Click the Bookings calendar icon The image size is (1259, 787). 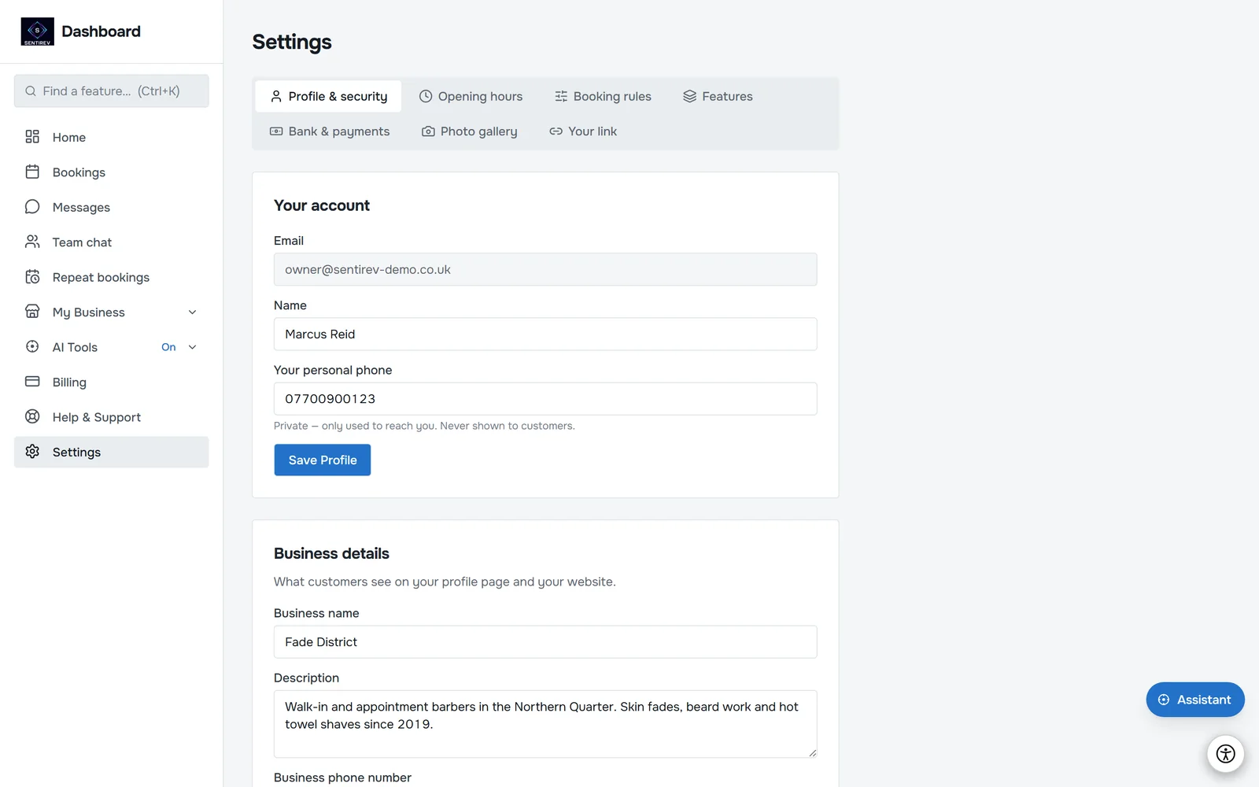click(x=32, y=172)
